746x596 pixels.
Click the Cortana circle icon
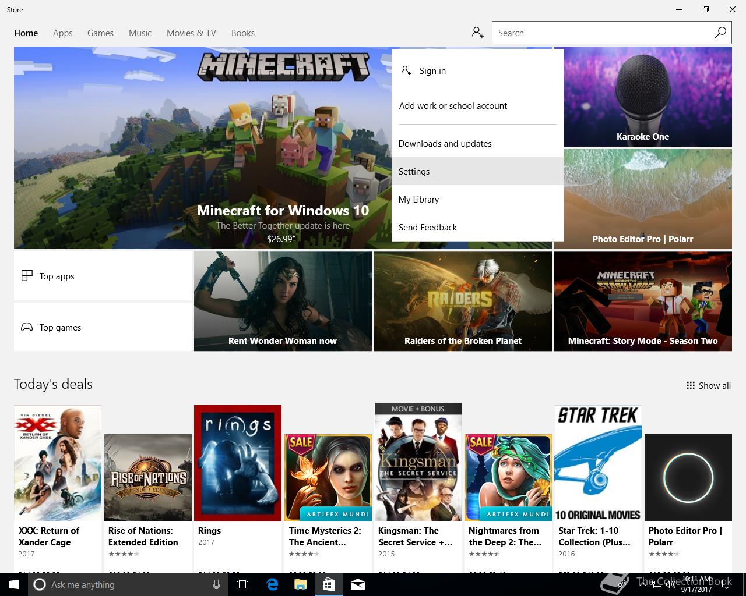pos(40,584)
